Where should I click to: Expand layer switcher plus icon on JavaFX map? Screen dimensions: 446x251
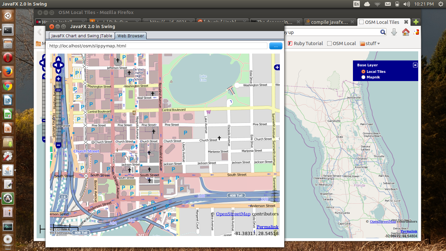277,67
